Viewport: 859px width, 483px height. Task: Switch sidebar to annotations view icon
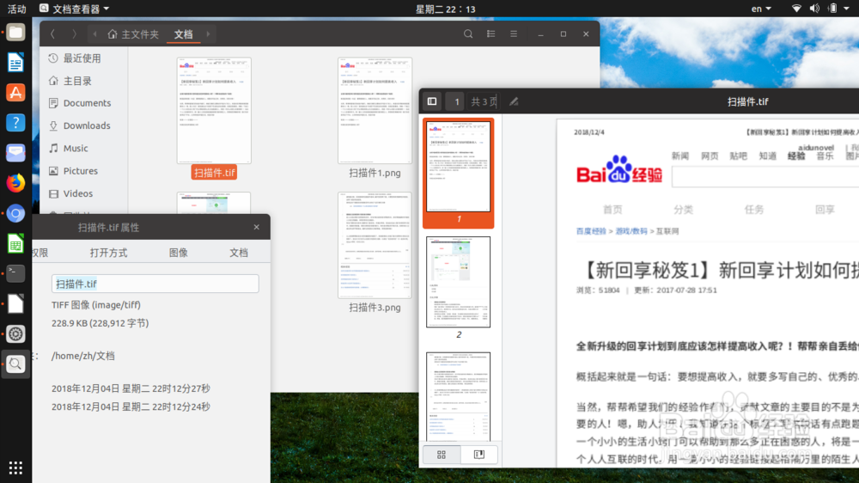478,455
